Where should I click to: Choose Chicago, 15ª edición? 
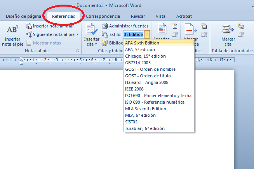159,56
